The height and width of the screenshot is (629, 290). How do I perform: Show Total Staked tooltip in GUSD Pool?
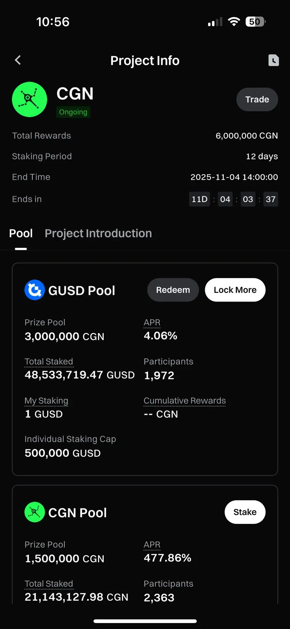(x=49, y=361)
